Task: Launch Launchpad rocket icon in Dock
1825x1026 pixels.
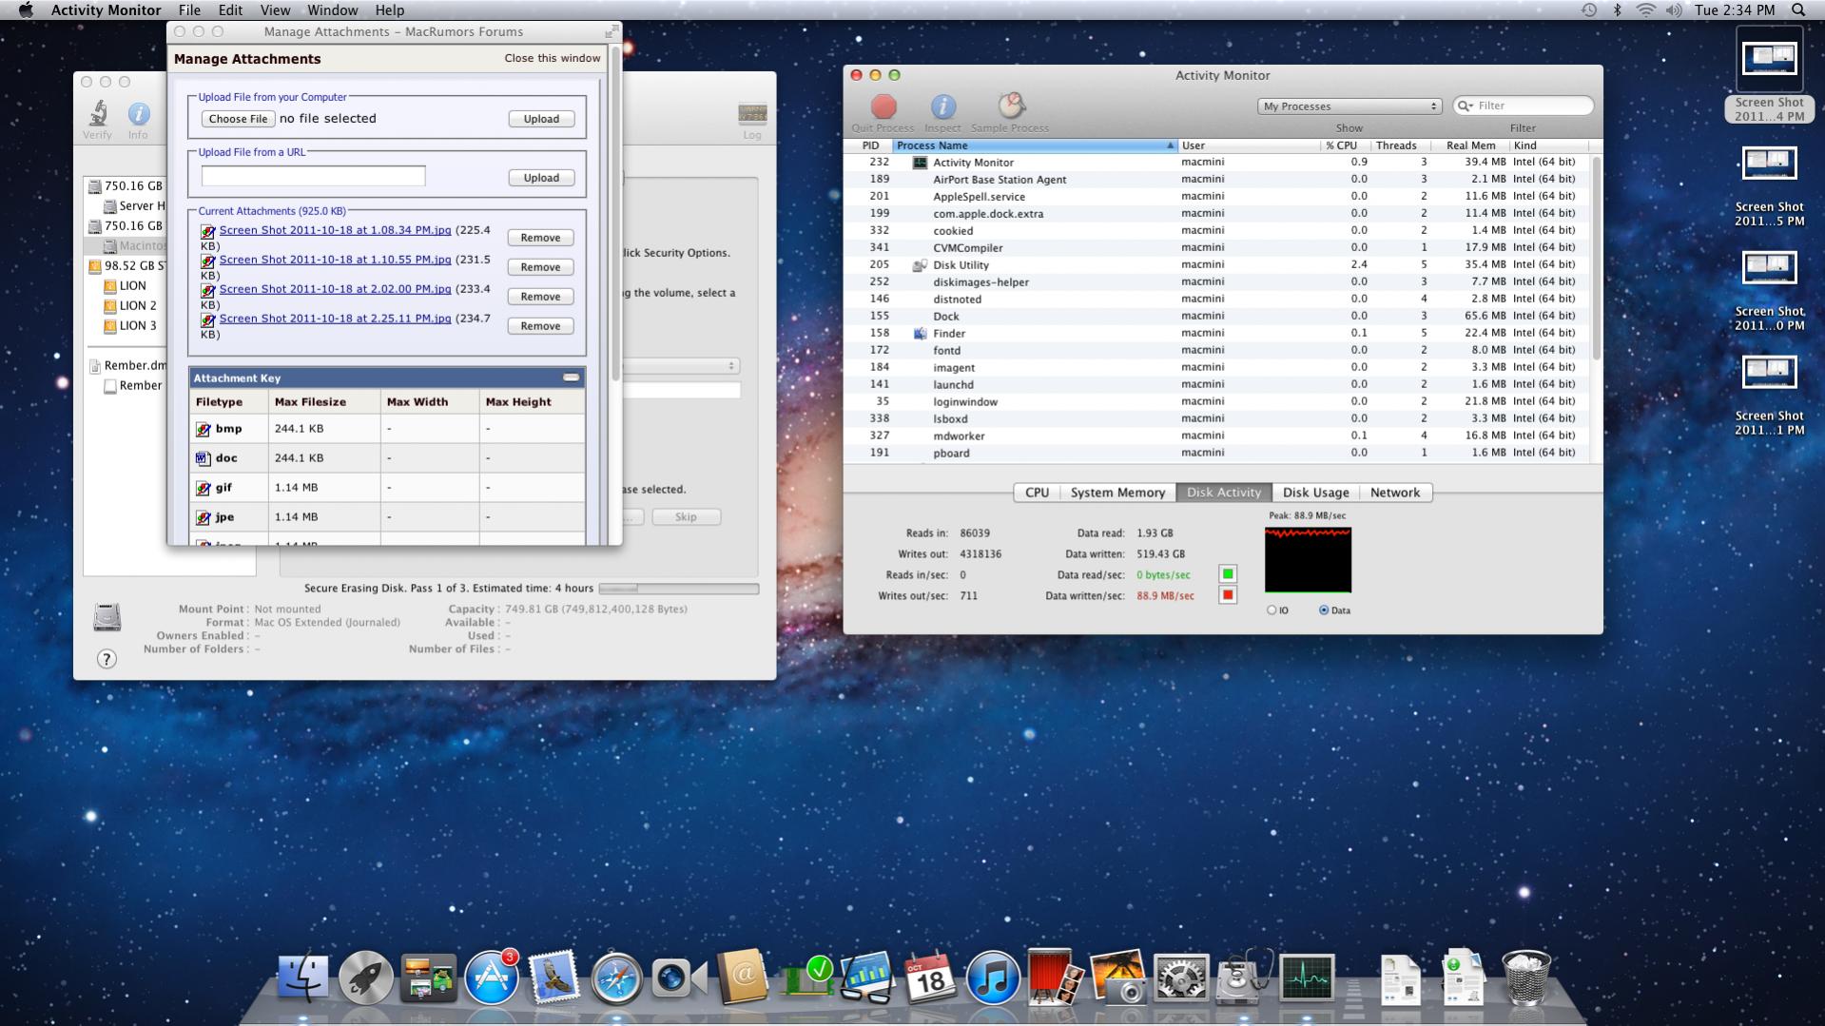Action: coord(366,978)
